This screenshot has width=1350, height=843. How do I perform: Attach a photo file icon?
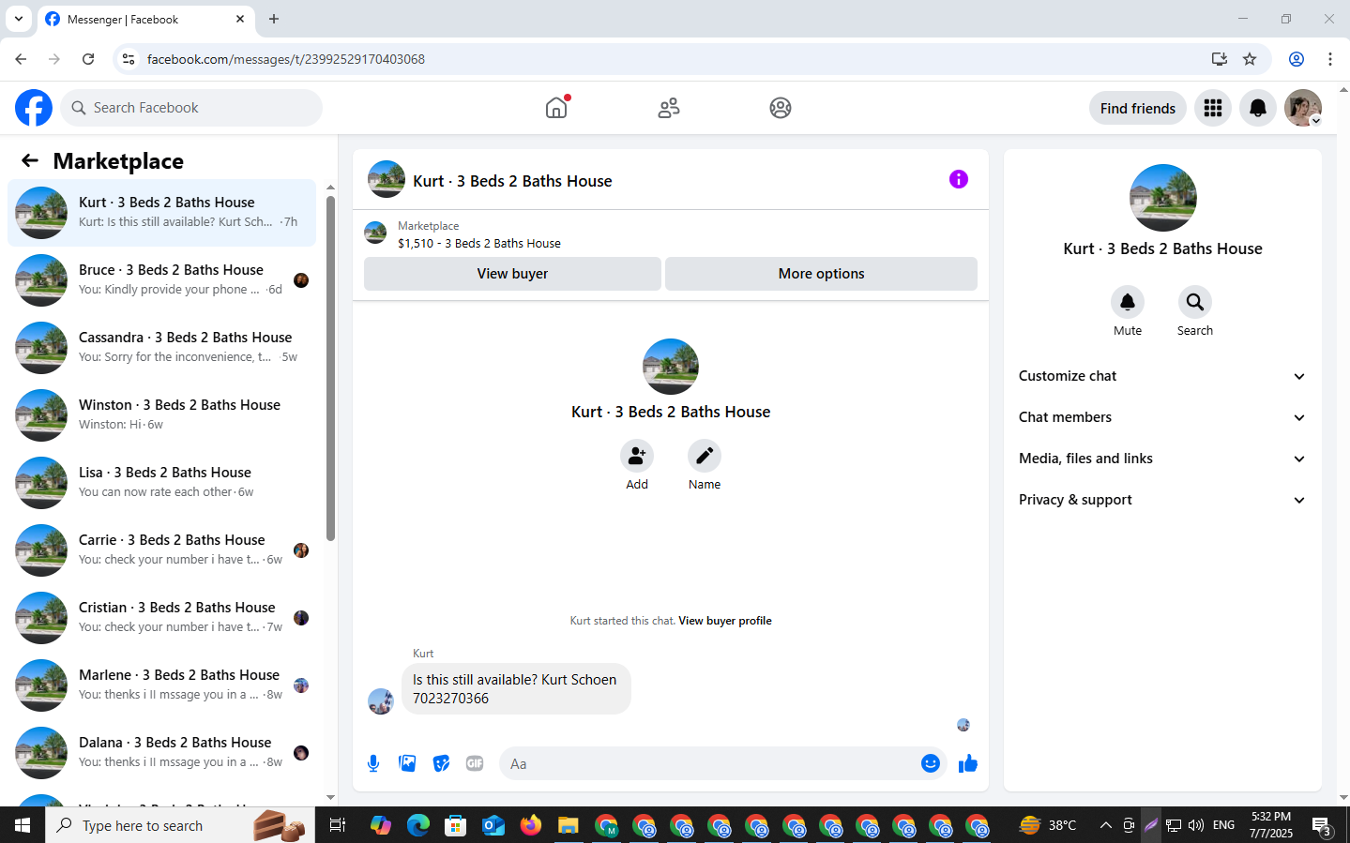[x=407, y=763]
